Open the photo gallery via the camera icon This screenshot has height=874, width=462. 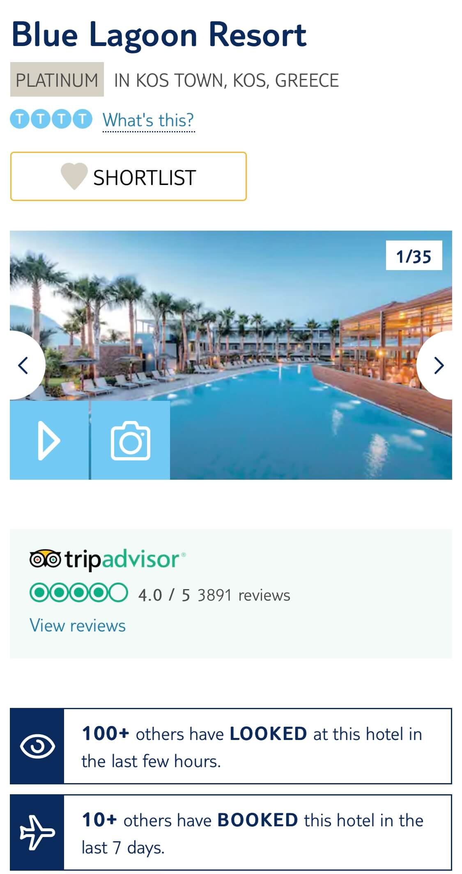131,440
